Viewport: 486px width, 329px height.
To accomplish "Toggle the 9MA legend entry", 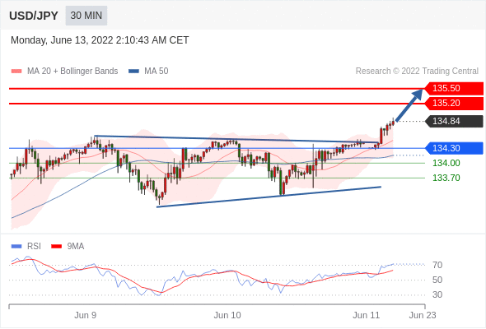I will tap(68, 247).
